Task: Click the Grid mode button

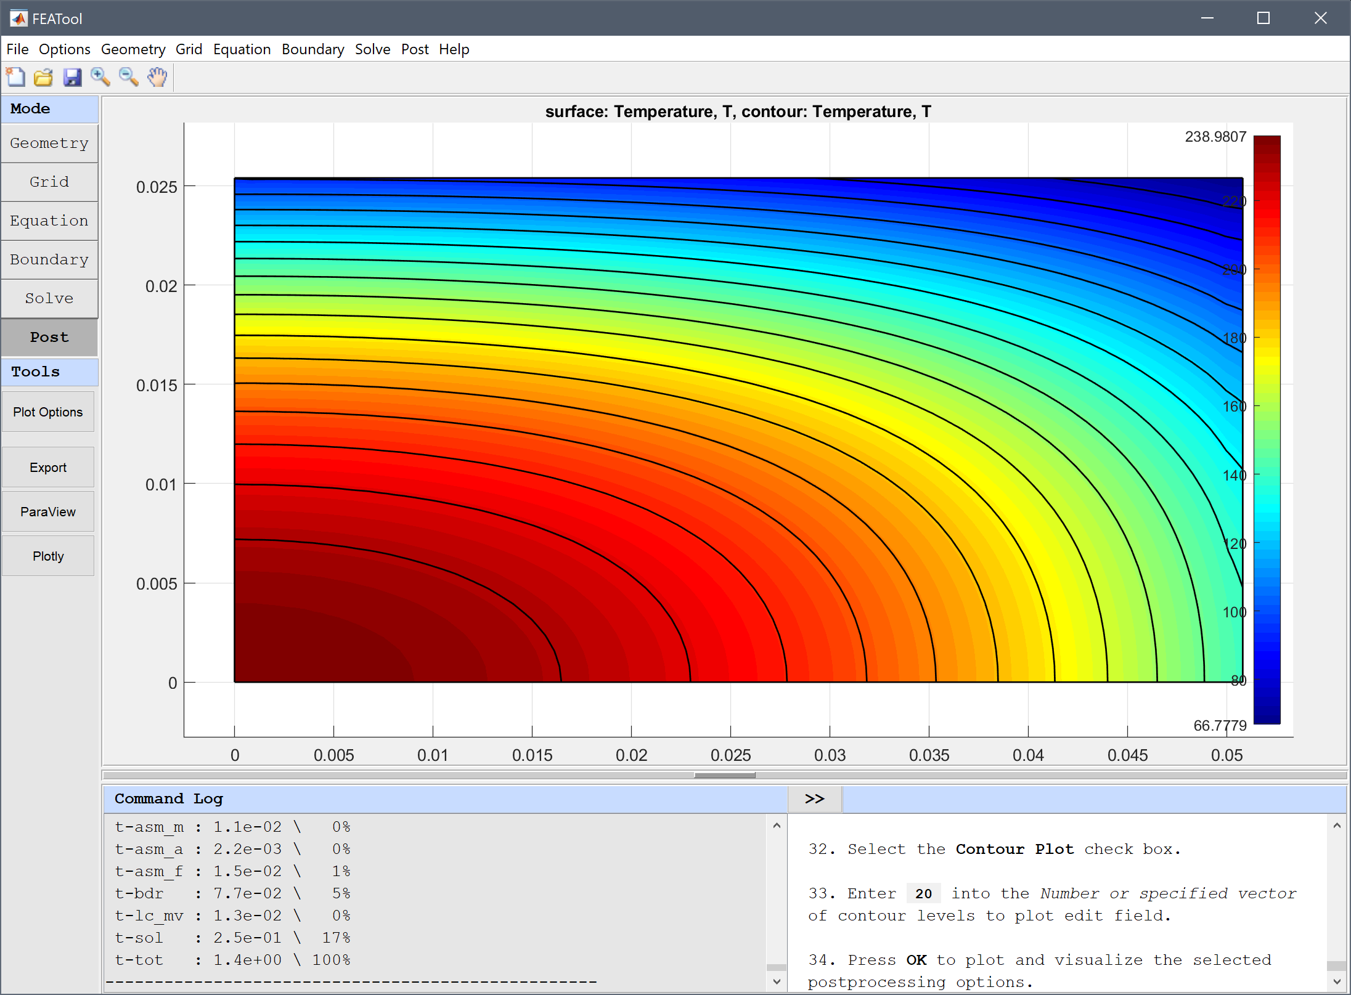Action: pos(49,181)
